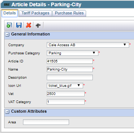Switch to the Tariff Packages tab
Screen dimensions: 134x133
[x=35, y=13]
